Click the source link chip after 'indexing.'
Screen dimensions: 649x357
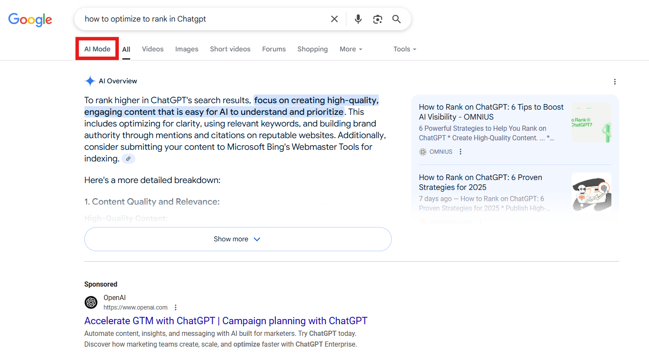(x=128, y=159)
